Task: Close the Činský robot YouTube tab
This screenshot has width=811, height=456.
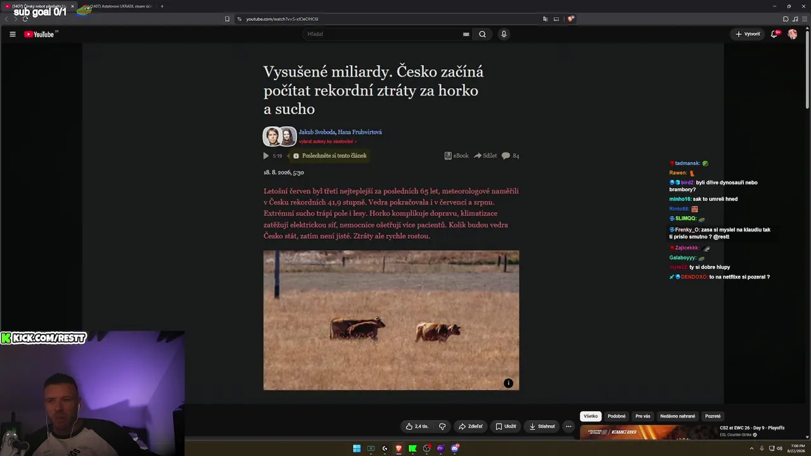Action: click(x=72, y=6)
